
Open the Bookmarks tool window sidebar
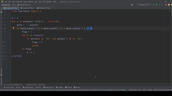pos(1,72)
